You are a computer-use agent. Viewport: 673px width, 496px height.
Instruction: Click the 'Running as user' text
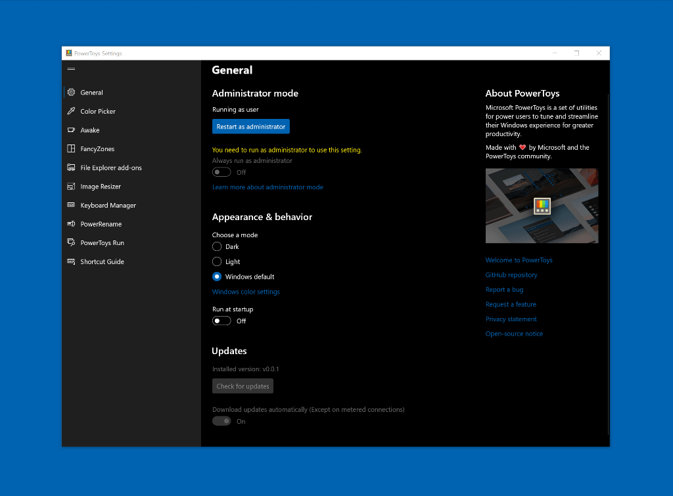point(235,110)
